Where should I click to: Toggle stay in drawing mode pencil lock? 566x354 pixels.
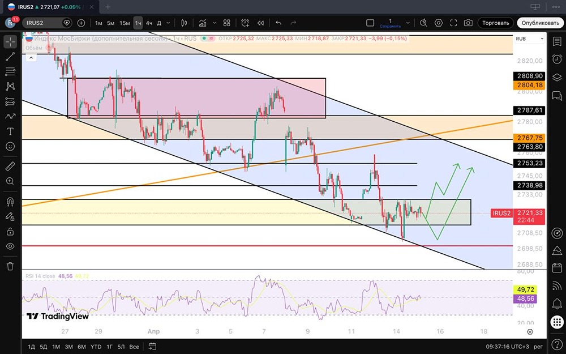pos(10,216)
